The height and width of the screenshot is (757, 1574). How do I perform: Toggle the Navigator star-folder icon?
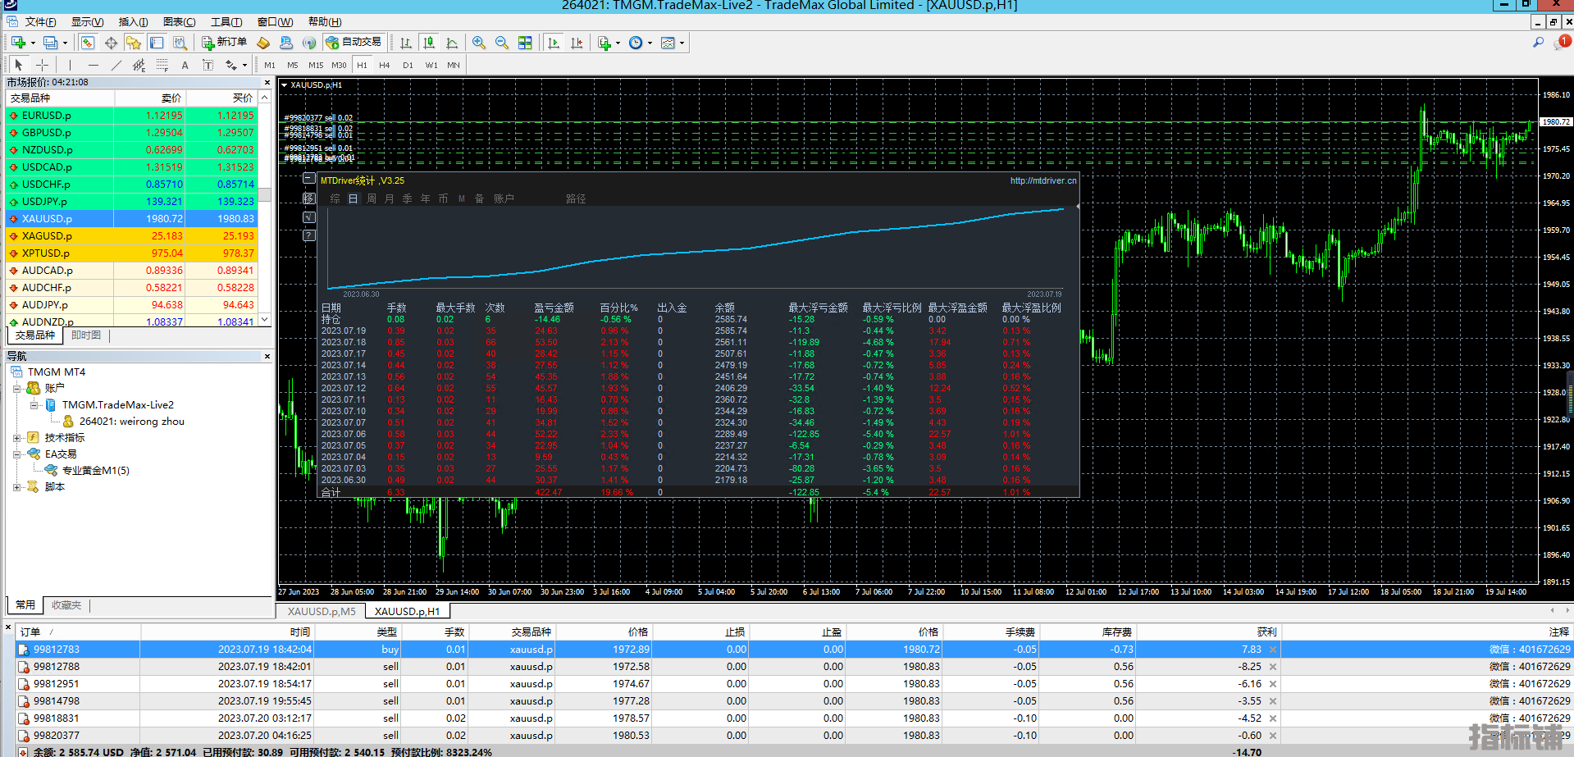pos(134,43)
